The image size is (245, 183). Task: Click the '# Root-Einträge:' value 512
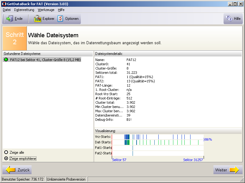click(129, 98)
